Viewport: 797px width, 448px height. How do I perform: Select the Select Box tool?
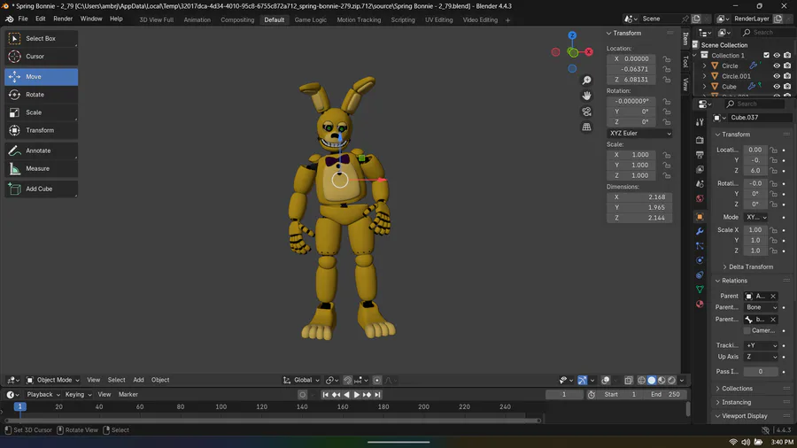point(41,39)
